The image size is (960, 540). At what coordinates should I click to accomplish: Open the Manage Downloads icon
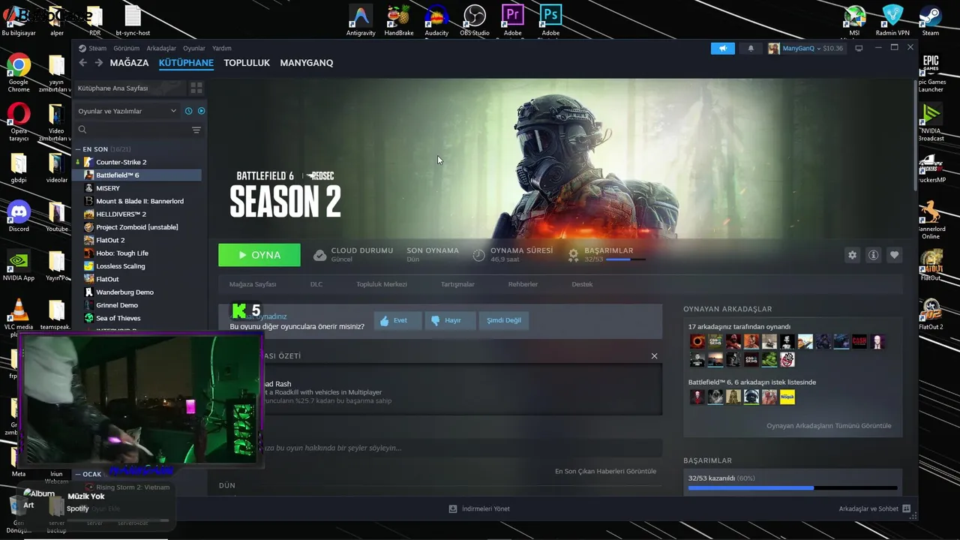[x=453, y=508]
